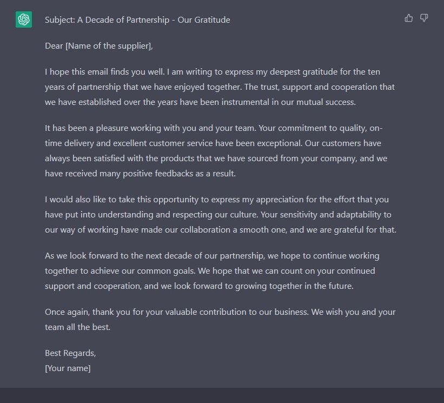
Task: Click the "Best Regards," sign-off
Action: pyautogui.click(x=70, y=353)
